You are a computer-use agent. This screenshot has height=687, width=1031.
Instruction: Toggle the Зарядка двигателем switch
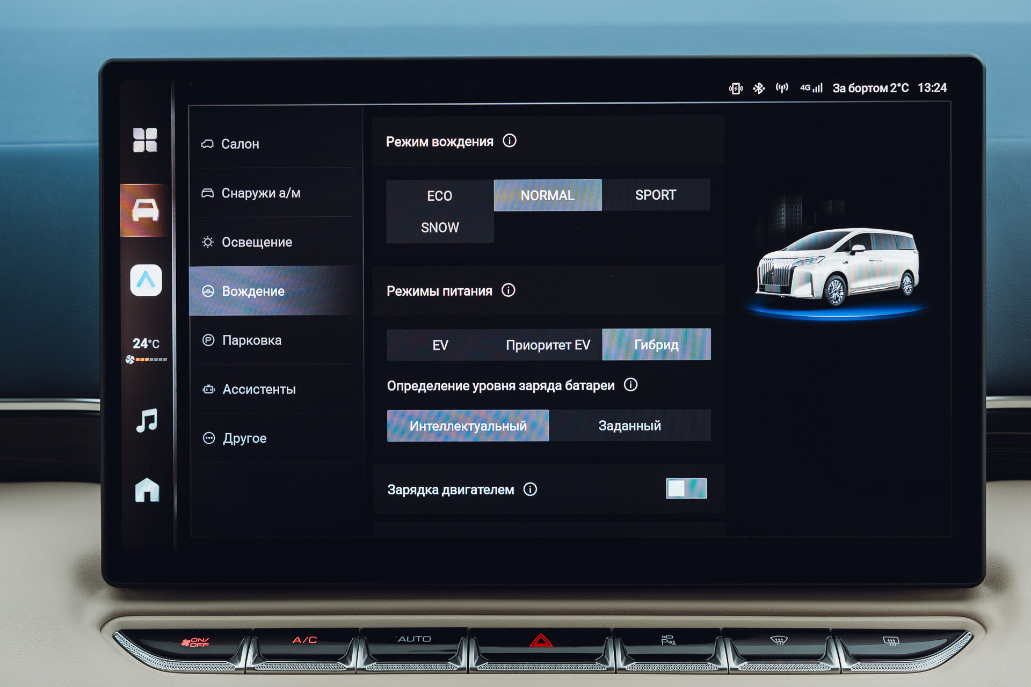(686, 488)
